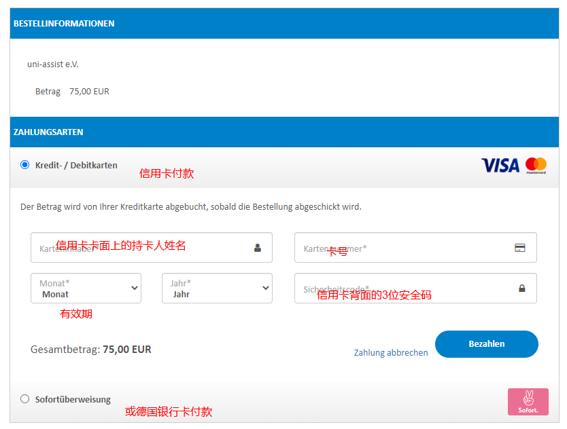Focus the Karteninhaber name input field
Viewport: 567px width, 429px height.
[143, 248]
